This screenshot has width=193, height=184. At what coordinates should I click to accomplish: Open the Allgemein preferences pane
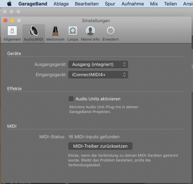pyautogui.click(x=12, y=33)
